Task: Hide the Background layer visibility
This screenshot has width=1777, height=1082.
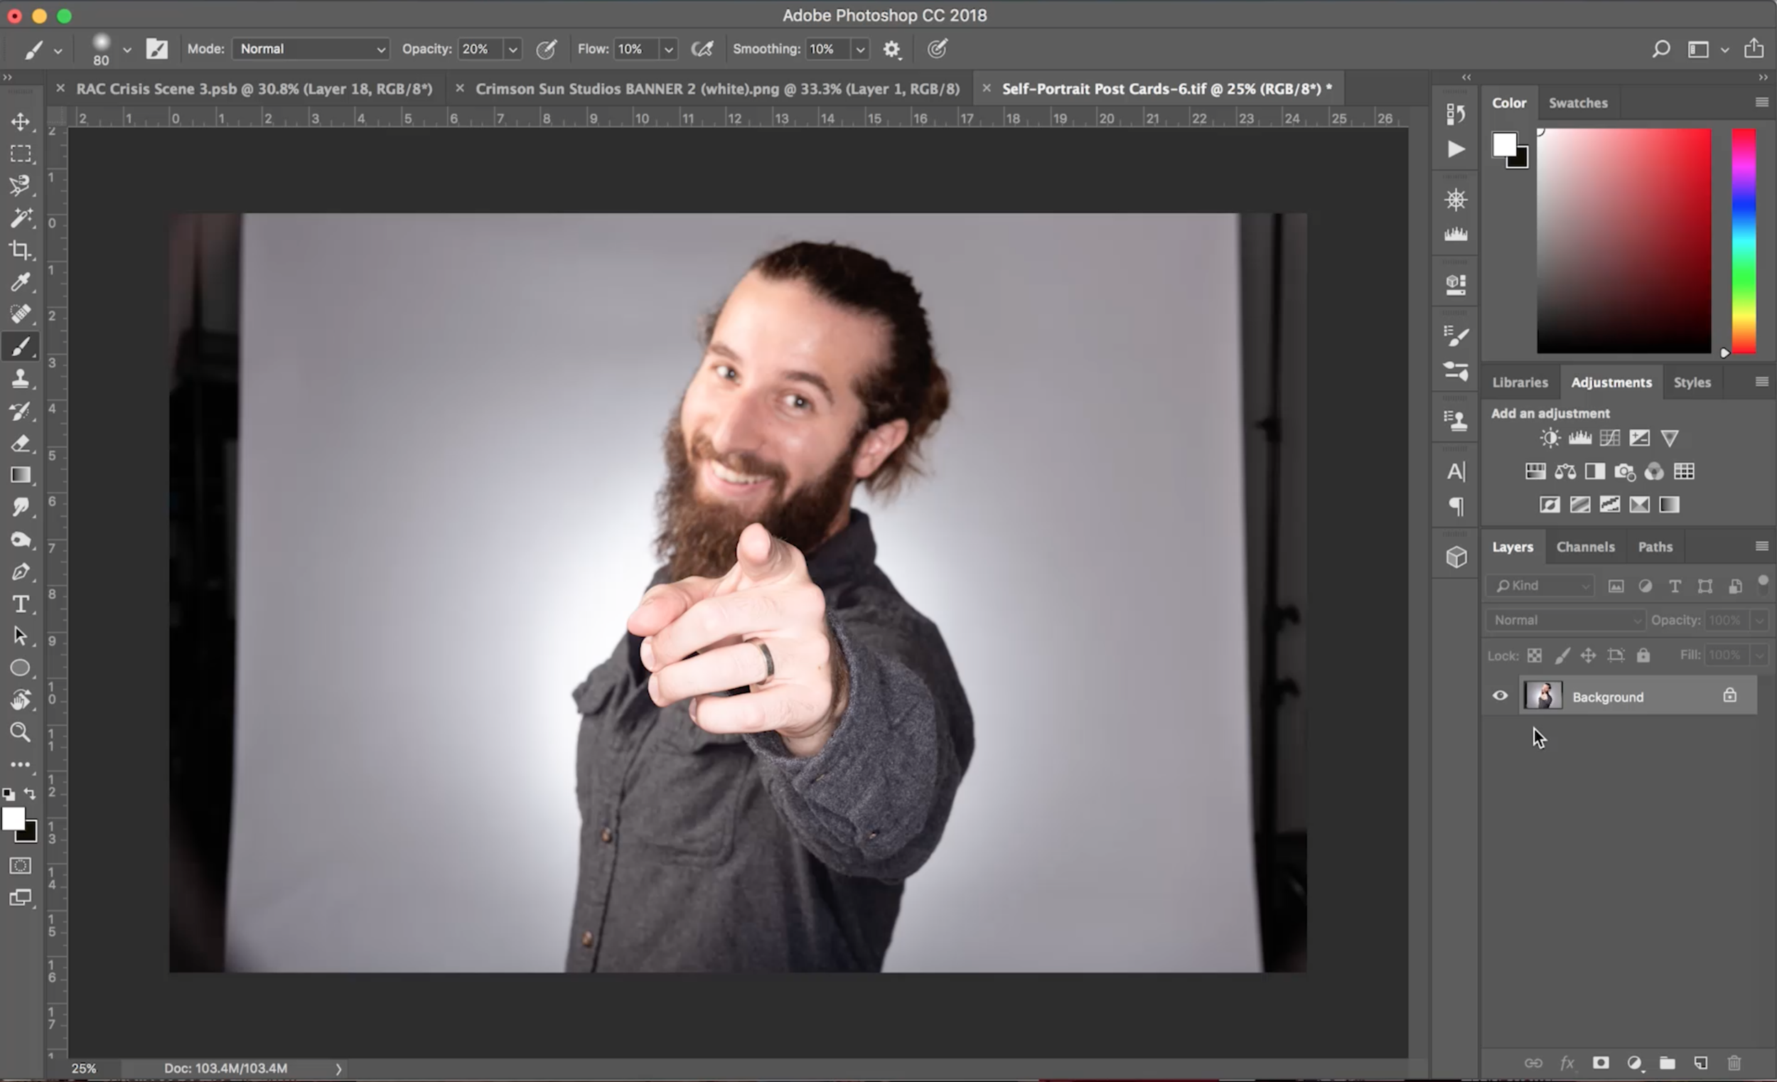Action: (1499, 696)
